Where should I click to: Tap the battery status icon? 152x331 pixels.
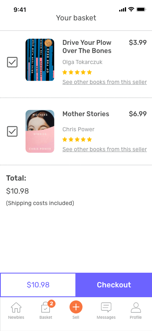coord(141,9)
